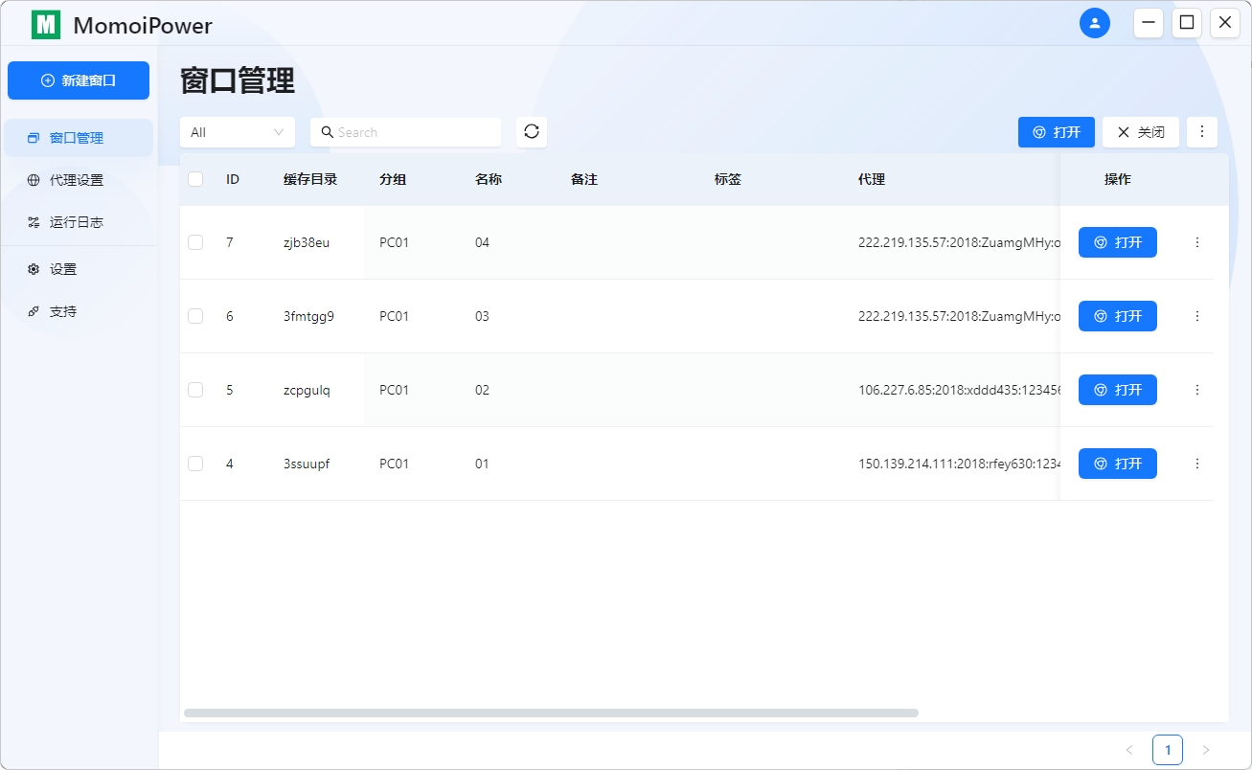This screenshot has height=770, width=1252.
Task: Open more options for row ID 4
Action: pos(1196,464)
